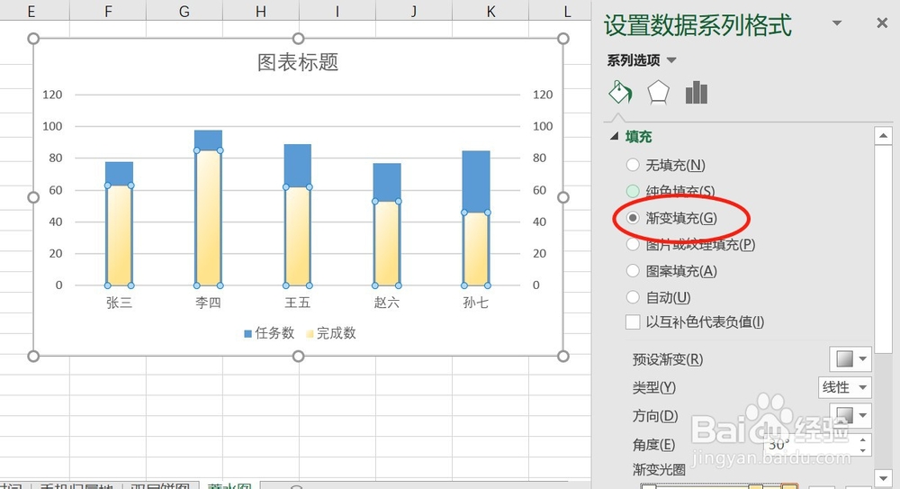The image size is (900, 489).
Task: Select 渐变填充(G) radio option
Action: pyautogui.click(x=633, y=218)
